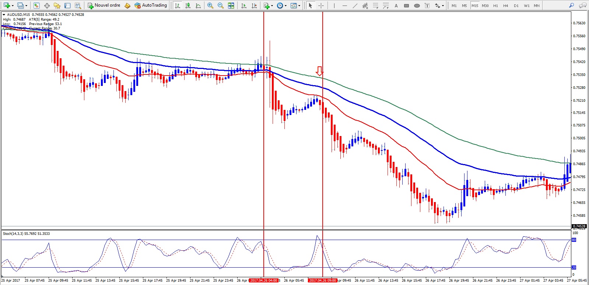589x285 pixels.
Task: Expand the new chart dropdown arrow
Action: pyautogui.click(x=13, y=6)
